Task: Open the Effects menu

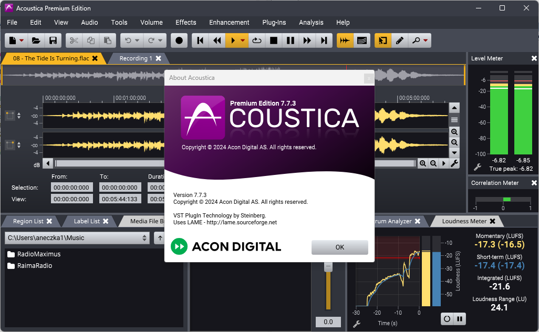Action: pyautogui.click(x=186, y=23)
